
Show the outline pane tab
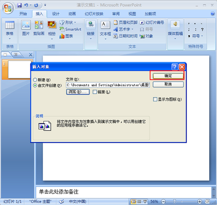[x=16, y=55]
